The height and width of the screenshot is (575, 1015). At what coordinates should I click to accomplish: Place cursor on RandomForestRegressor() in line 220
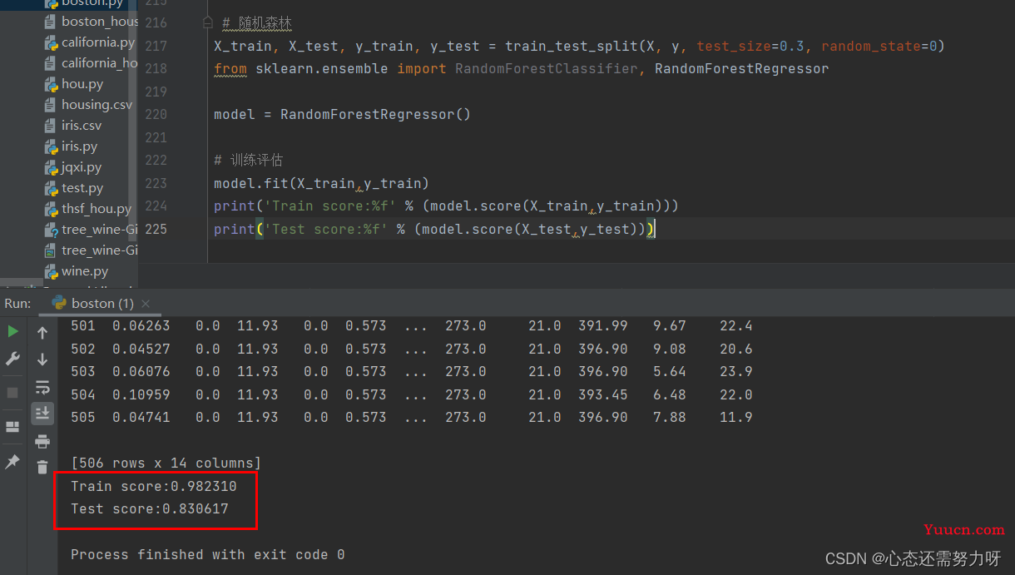tap(375, 114)
